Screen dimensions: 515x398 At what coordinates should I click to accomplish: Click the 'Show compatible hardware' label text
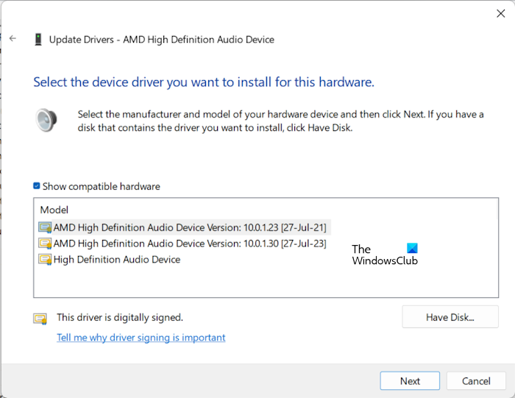point(101,187)
